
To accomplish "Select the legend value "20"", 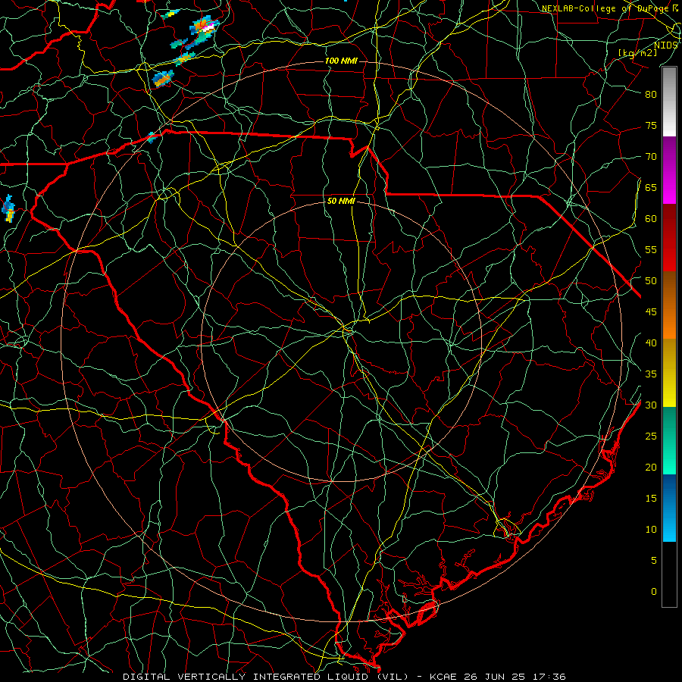I will [651, 468].
